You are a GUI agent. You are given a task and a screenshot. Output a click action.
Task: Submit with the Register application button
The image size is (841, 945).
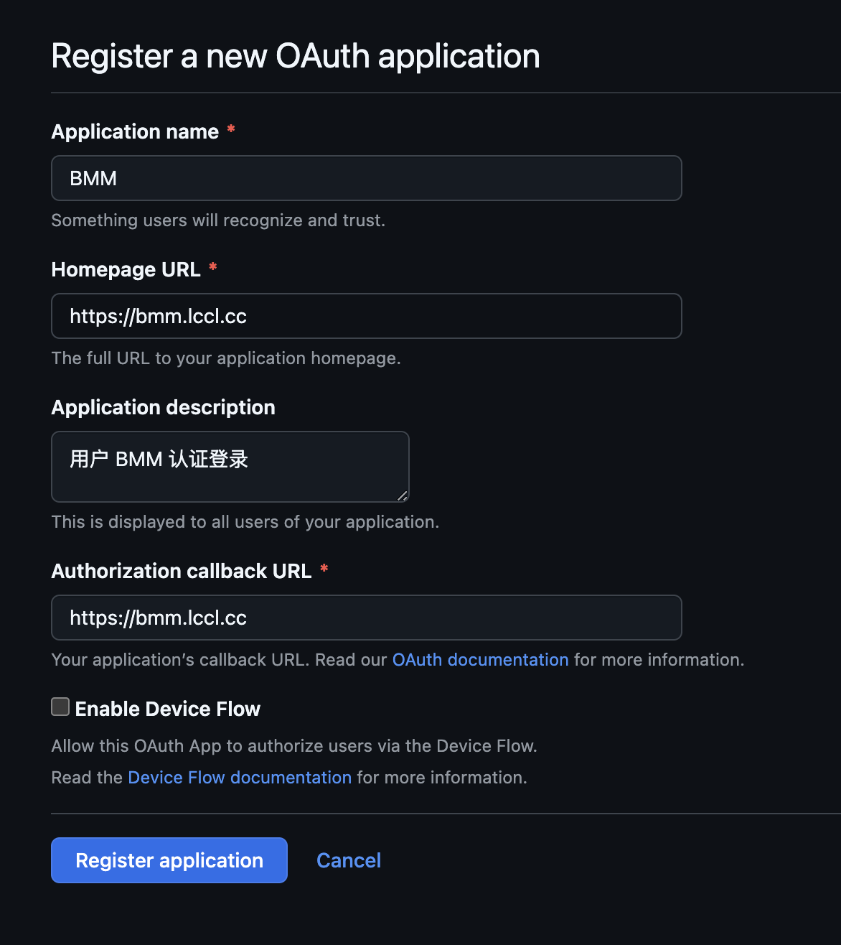169,860
